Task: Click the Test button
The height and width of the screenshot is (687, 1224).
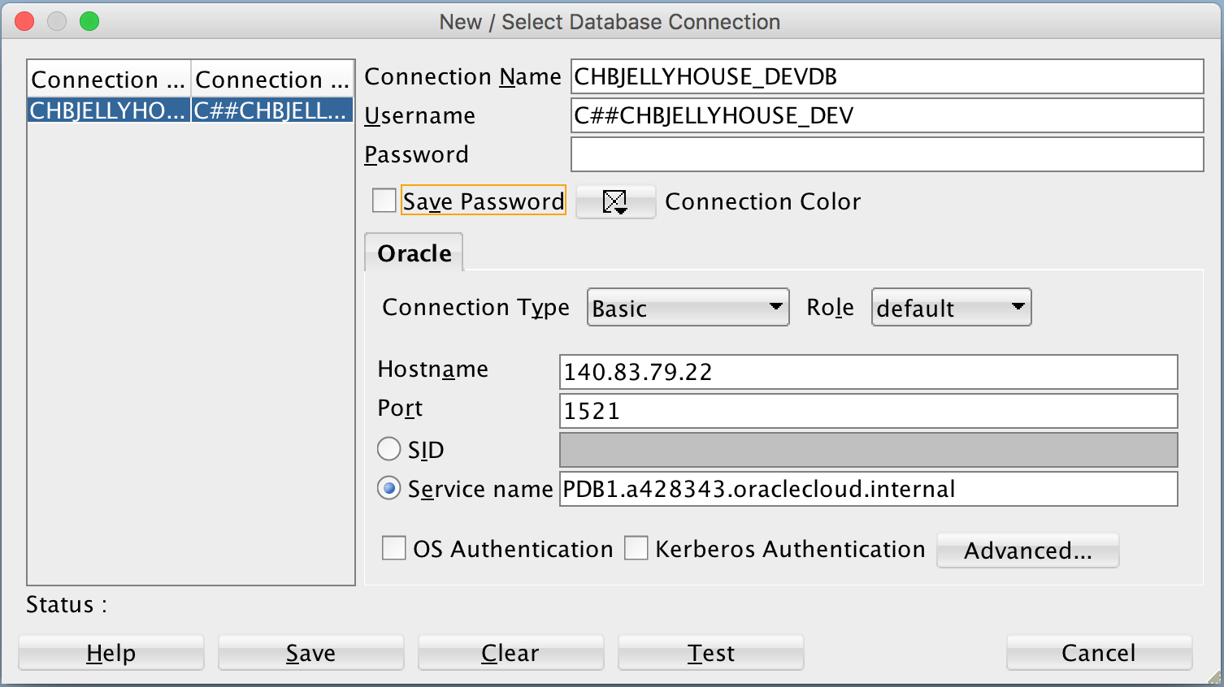Action: click(710, 652)
